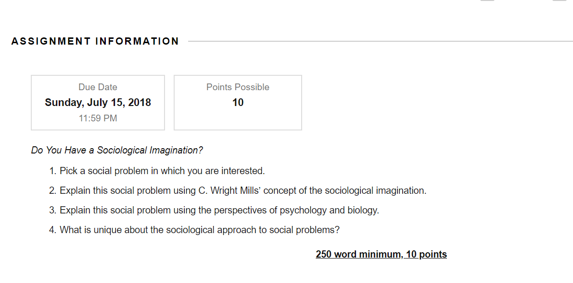Click step 4 about the sociological approach
Image resolution: width=573 pixels, height=283 pixels.
tap(194, 231)
